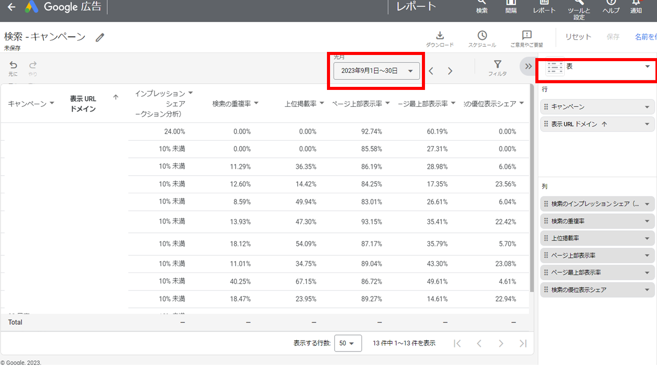Sort by 表示 URL ドメイン arrow

coord(116,97)
